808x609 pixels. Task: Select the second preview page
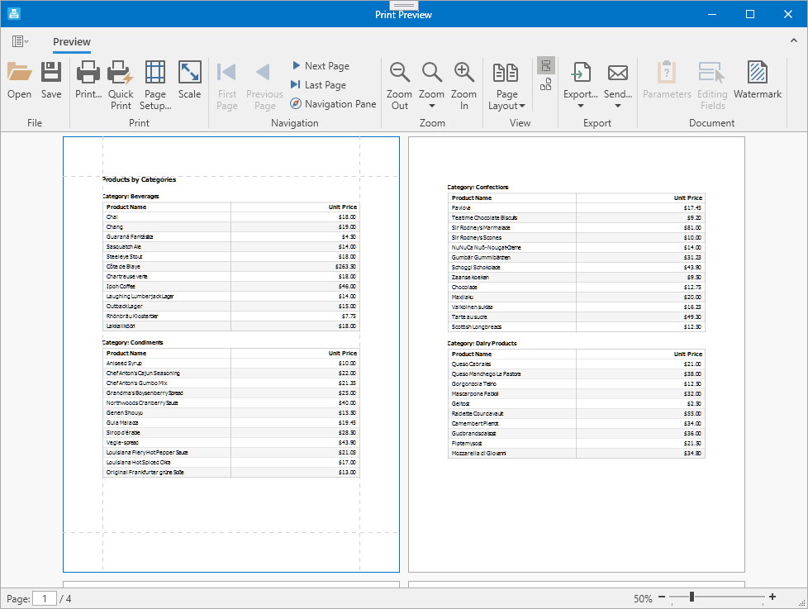tap(577, 354)
